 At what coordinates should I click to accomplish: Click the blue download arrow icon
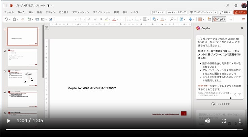[x=190, y=19]
